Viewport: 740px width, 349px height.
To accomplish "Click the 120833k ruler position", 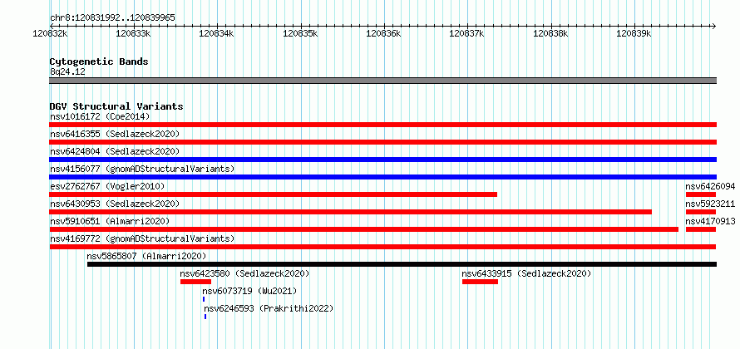I will point(134,33).
